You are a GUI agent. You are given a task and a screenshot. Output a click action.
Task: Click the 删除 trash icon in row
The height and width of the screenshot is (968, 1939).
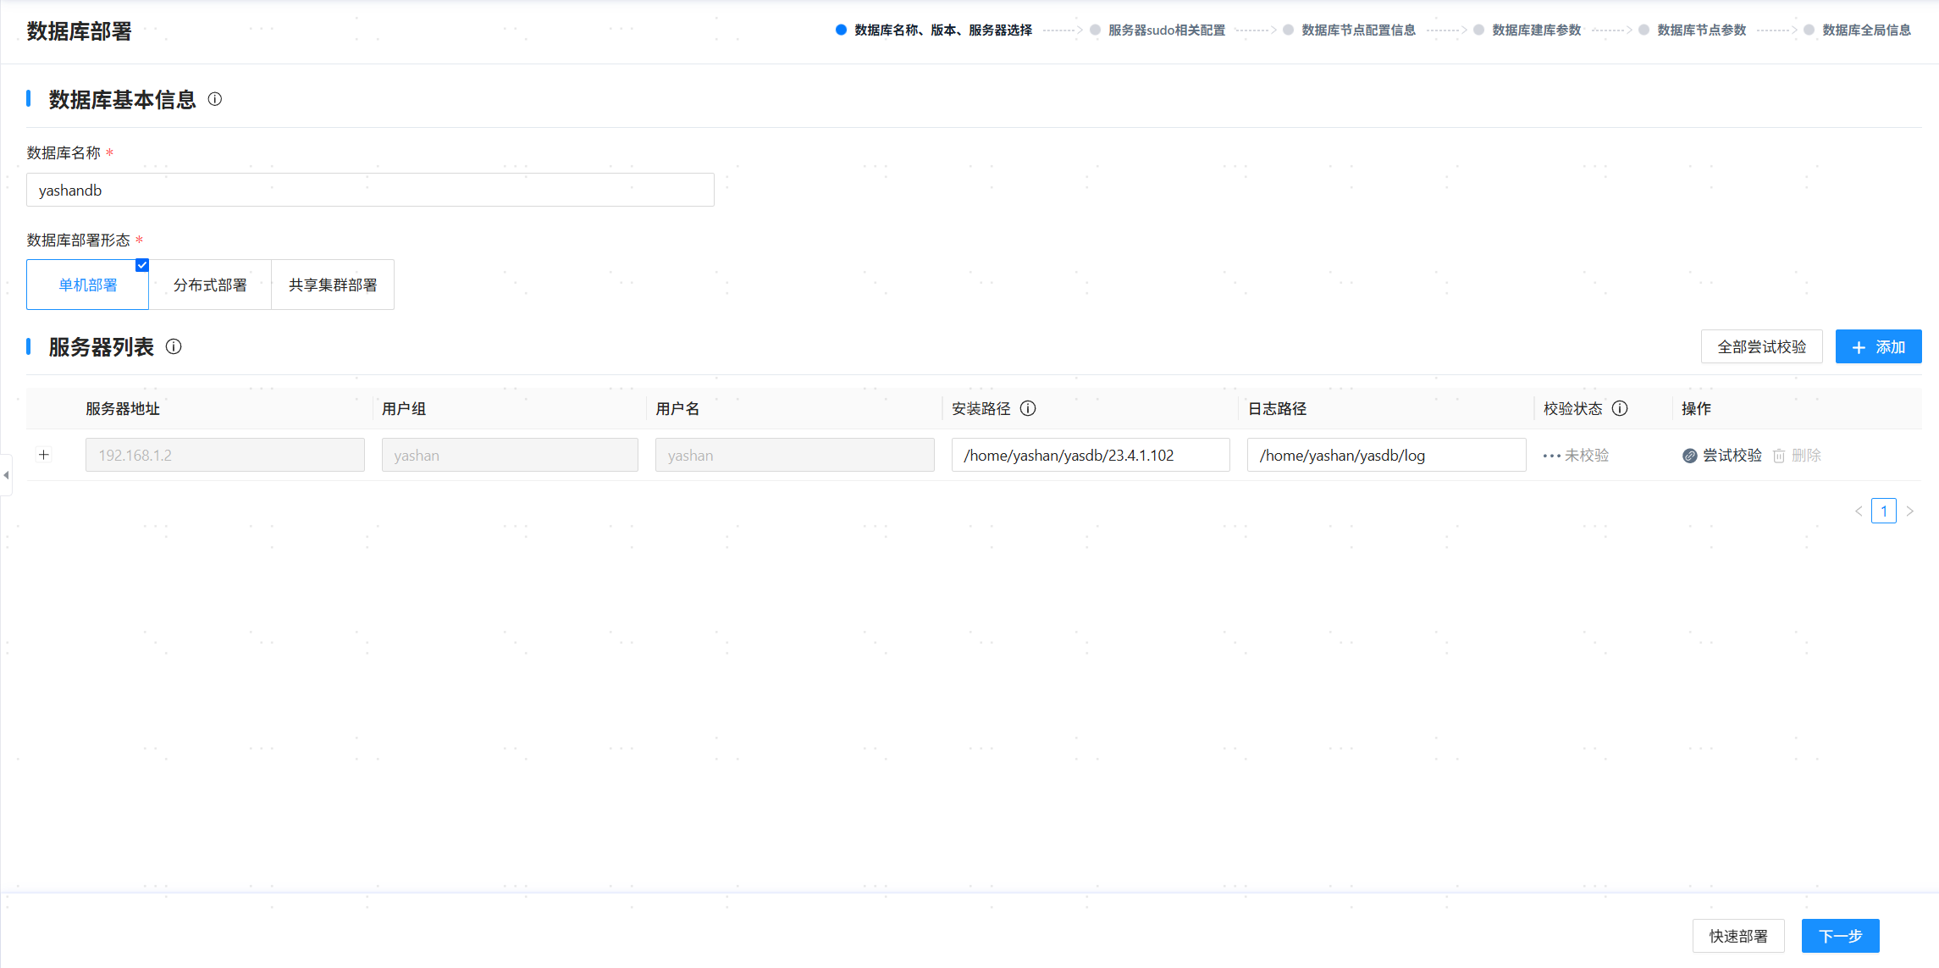1779,456
